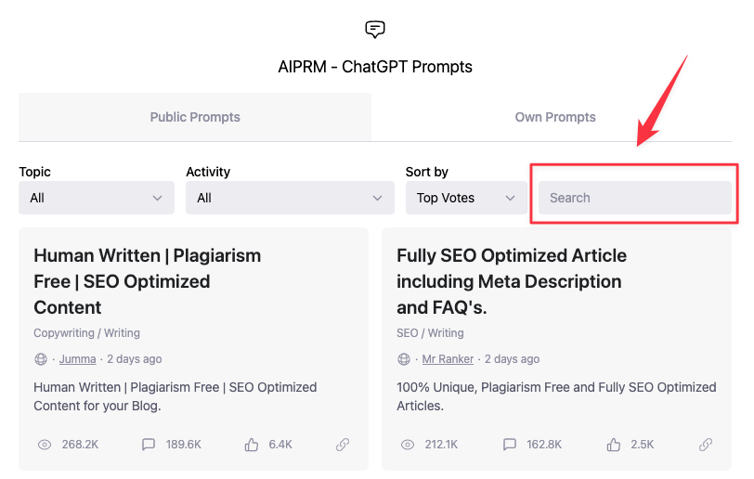Copy link icon on Human Written card
754x479 pixels.
point(343,445)
